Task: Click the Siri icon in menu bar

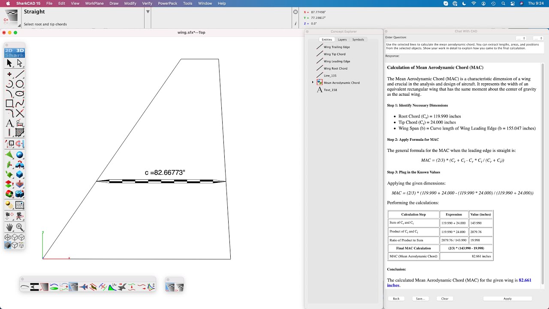Action: tap(522, 3)
